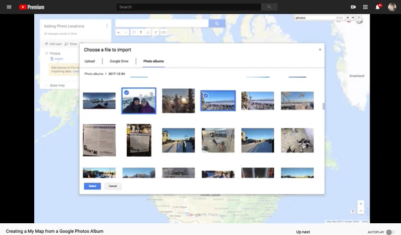This screenshot has width=401, height=235.
Task: Open the YouTube apps grid icon
Action: pos(365,7)
